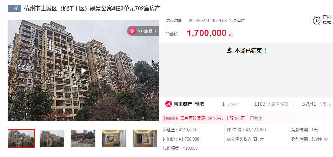Click the red VR badge icon

click(132, 31)
